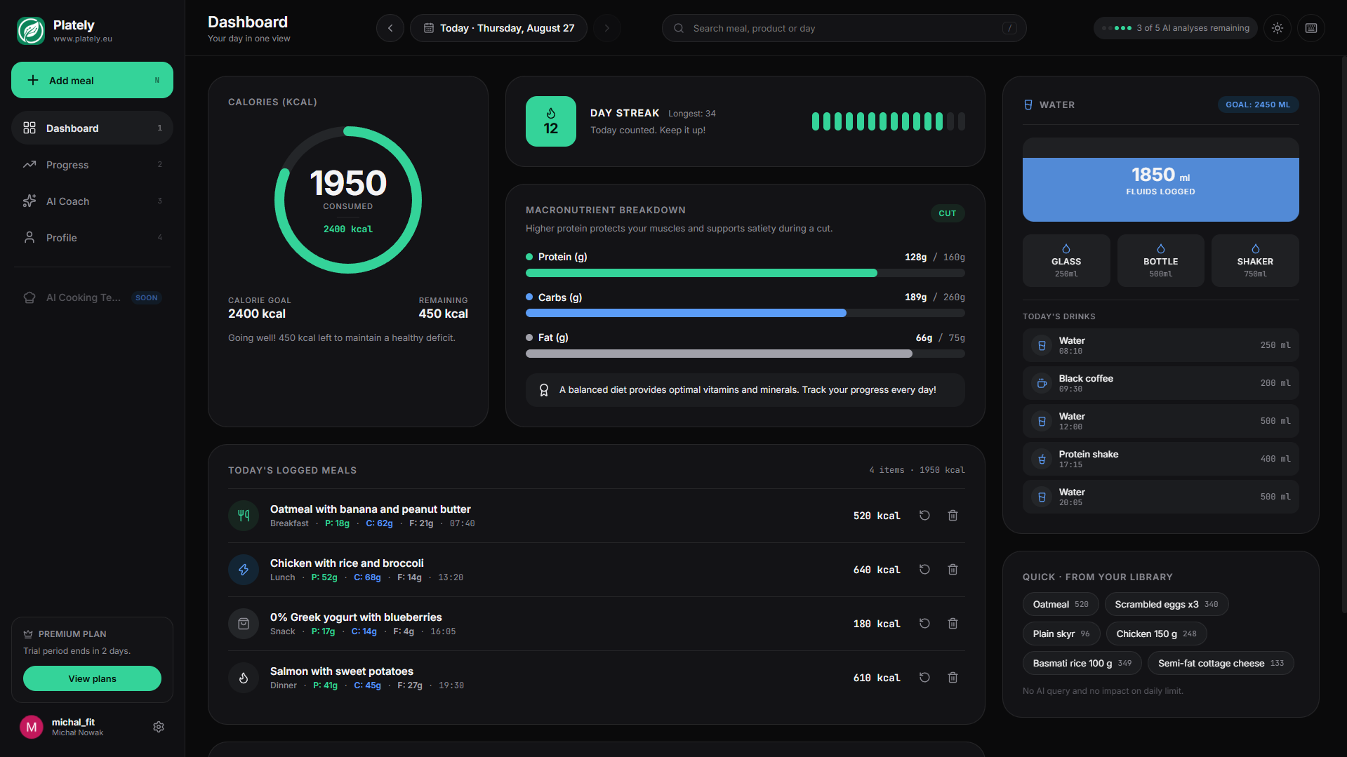This screenshot has height=757, width=1347.
Task: Select the Black coffee drink entry
Action: click(x=1160, y=383)
